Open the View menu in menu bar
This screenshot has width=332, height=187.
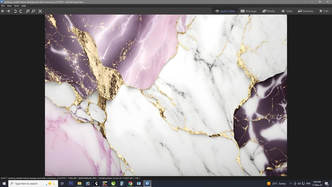(x=9, y=6)
